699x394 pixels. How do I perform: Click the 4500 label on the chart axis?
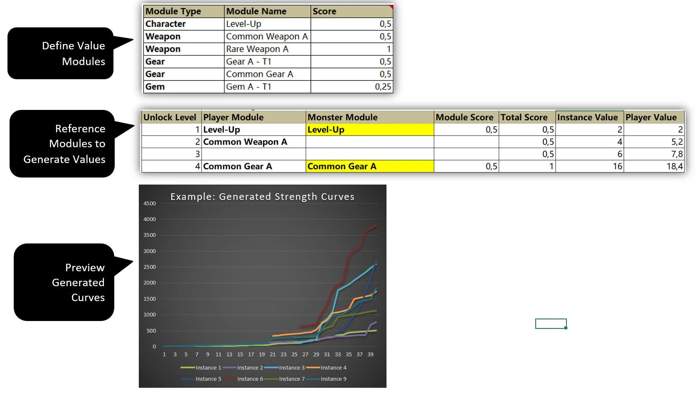150,204
